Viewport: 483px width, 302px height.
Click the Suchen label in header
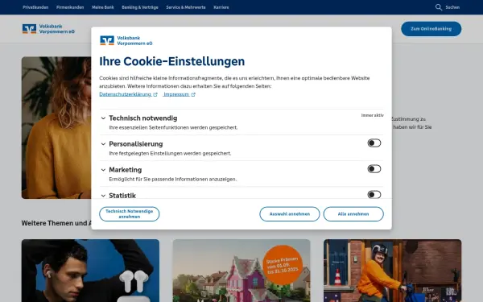pos(452,7)
